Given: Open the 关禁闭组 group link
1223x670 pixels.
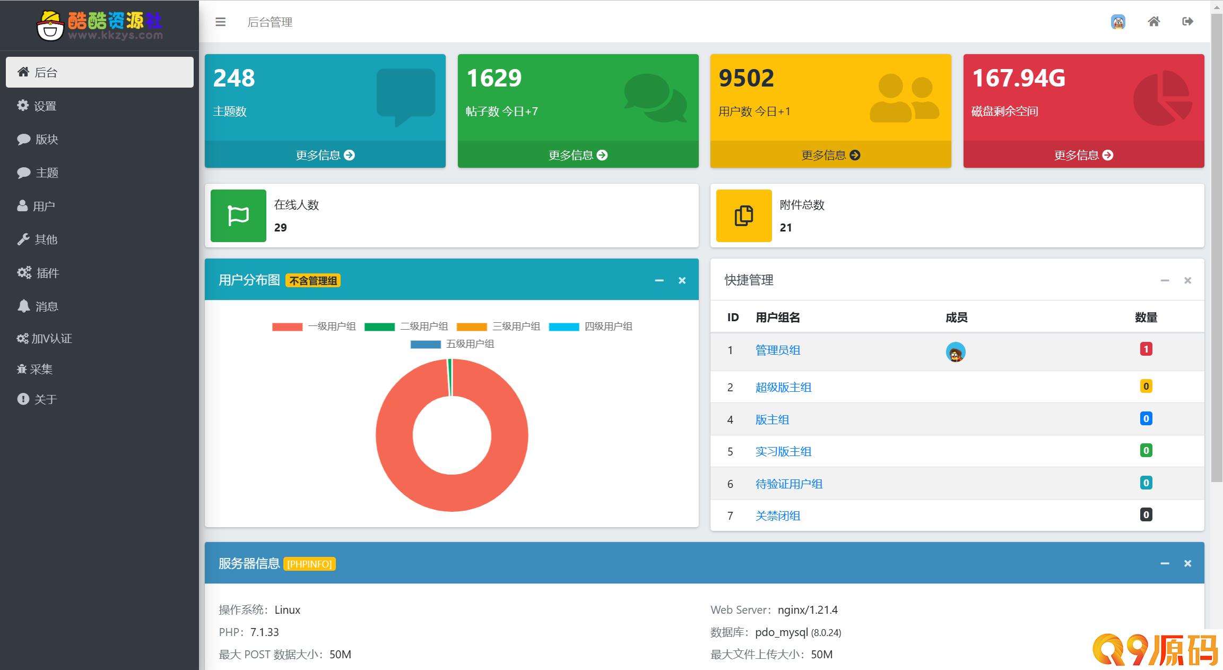Looking at the screenshot, I should tap(778, 516).
